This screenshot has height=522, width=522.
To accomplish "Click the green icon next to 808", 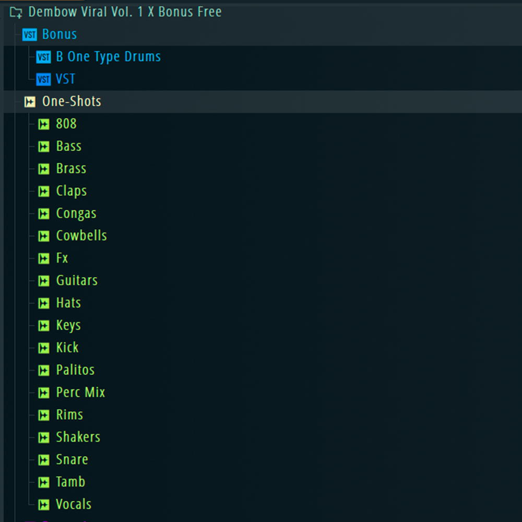I will point(44,124).
